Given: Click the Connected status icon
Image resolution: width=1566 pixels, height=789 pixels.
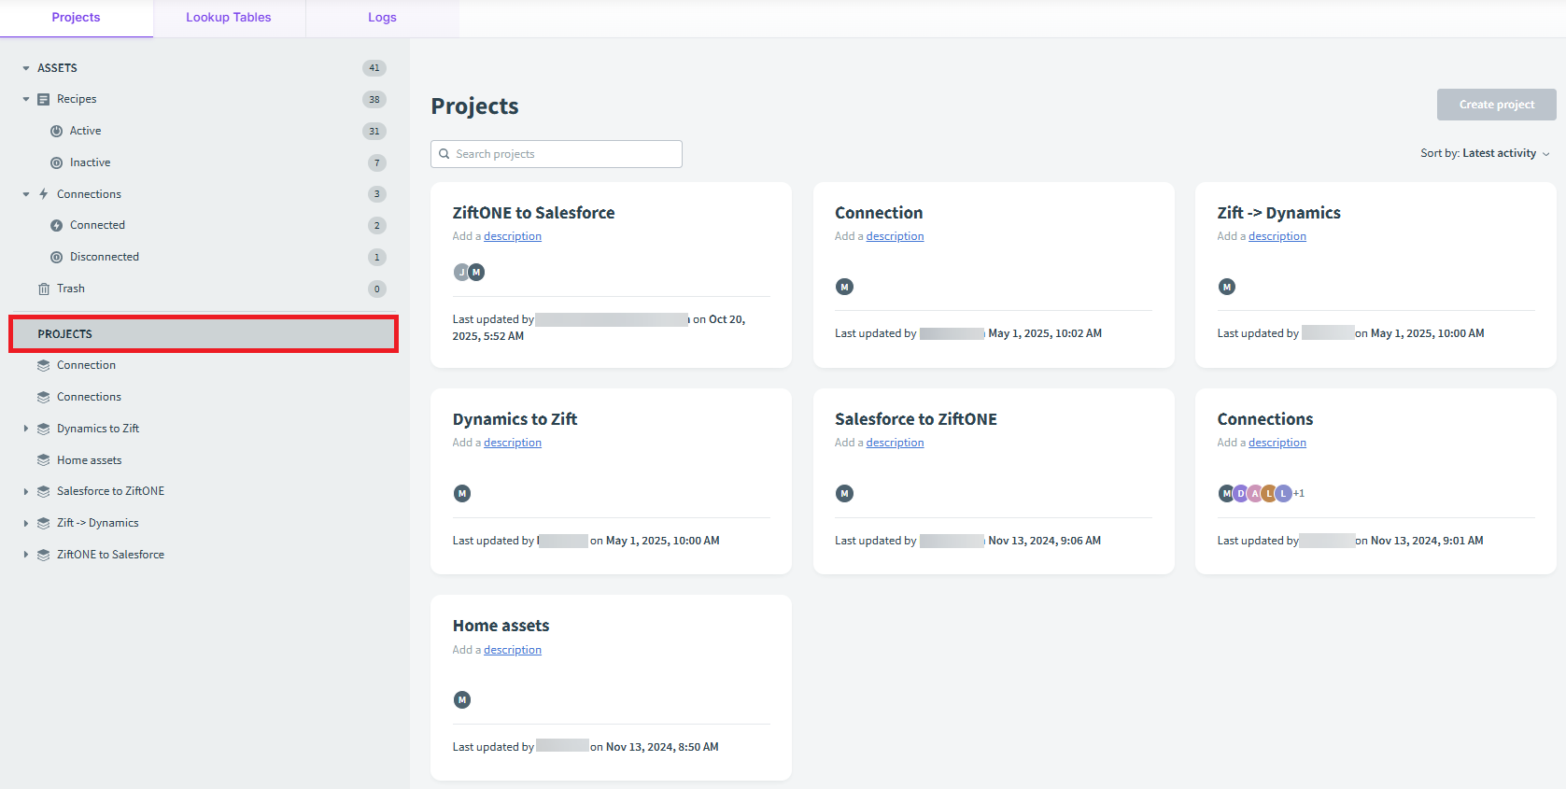Looking at the screenshot, I should pyautogui.click(x=57, y=225).
